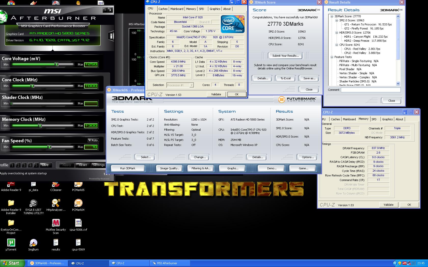The image size is (428, 267).
Task: Click the Intel Core i7 logo in CPU-Z
Action: click(233, 24)
